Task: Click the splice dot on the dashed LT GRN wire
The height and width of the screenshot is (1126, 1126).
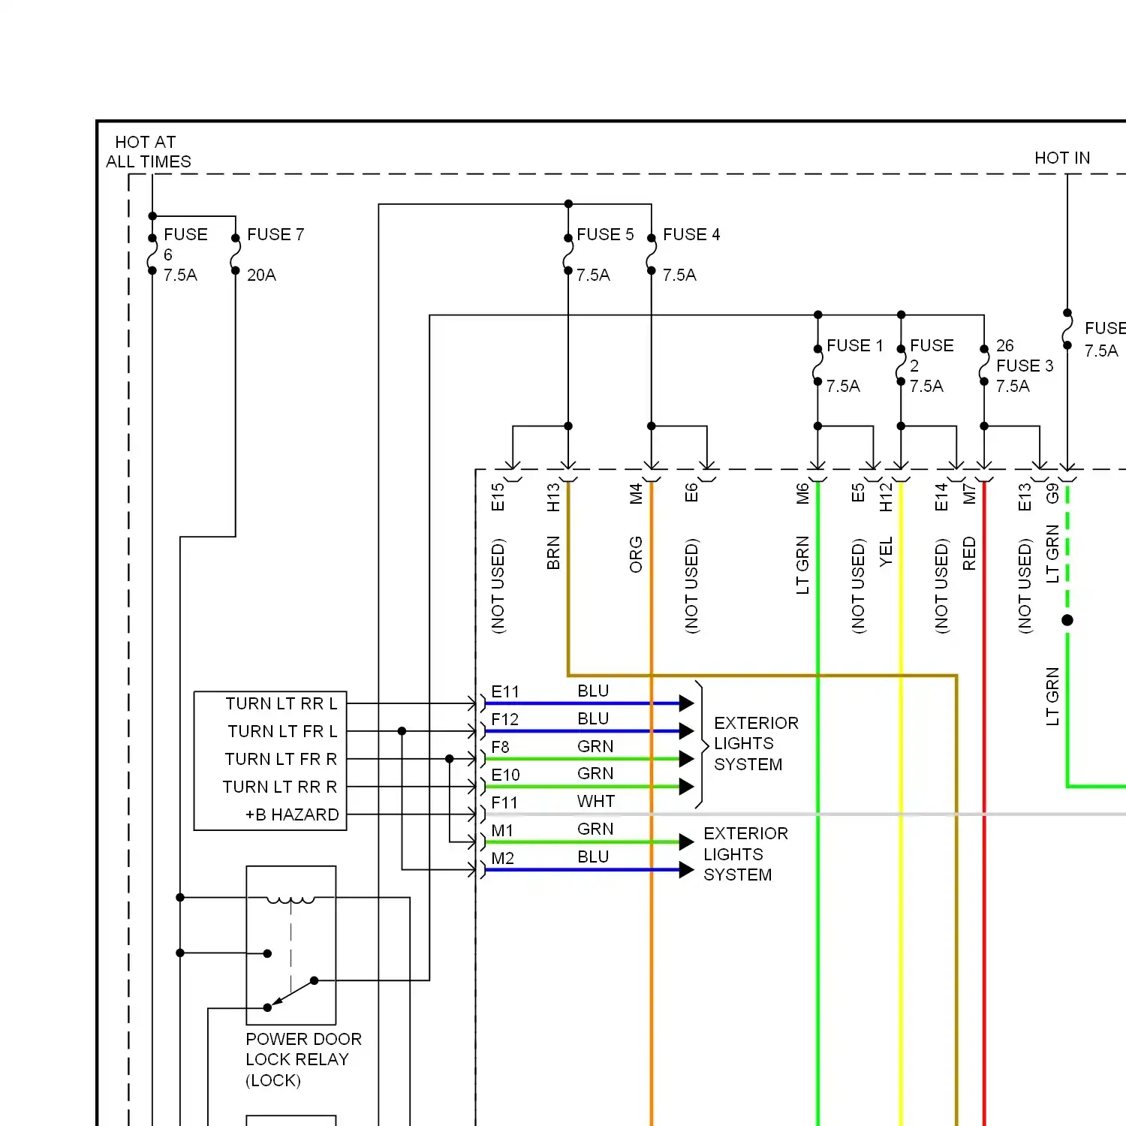Action: point(1067,620)
